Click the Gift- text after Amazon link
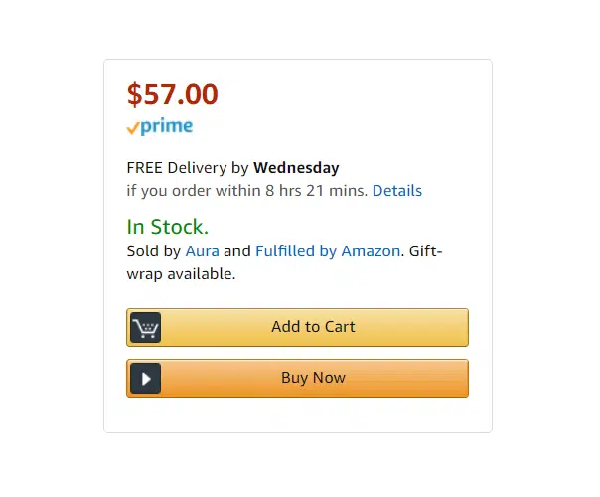600x497 pixels. click(426, 251)
